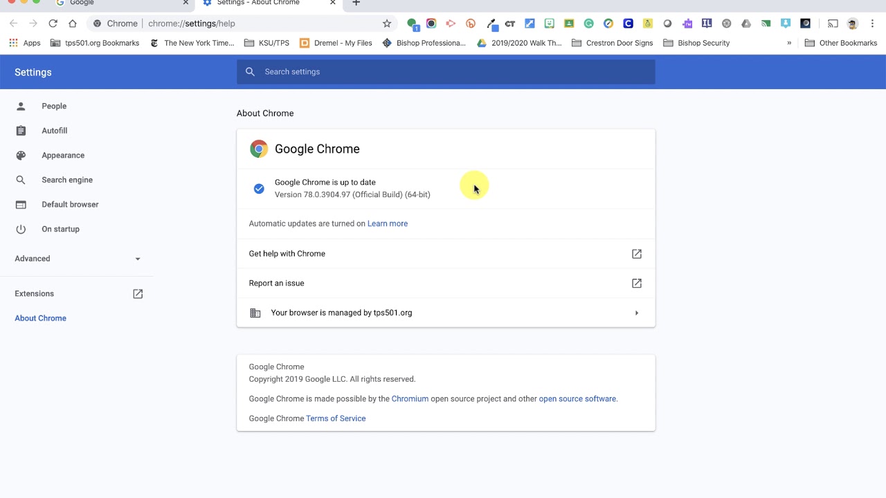Open a new tab with plus button
This screenshot has width=886, height=498.
click(356, 3)
